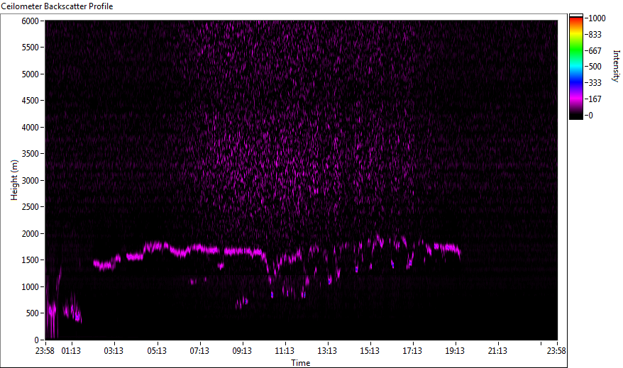Select the 6000 height tick label
The width and height of the screenshot is (623, 368).
(31, 21)
